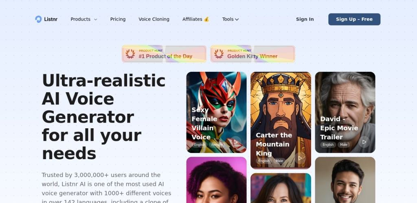Go to Voice Cloning page
This screenshot has height=203, width=417.
click(x=154, y=19)
